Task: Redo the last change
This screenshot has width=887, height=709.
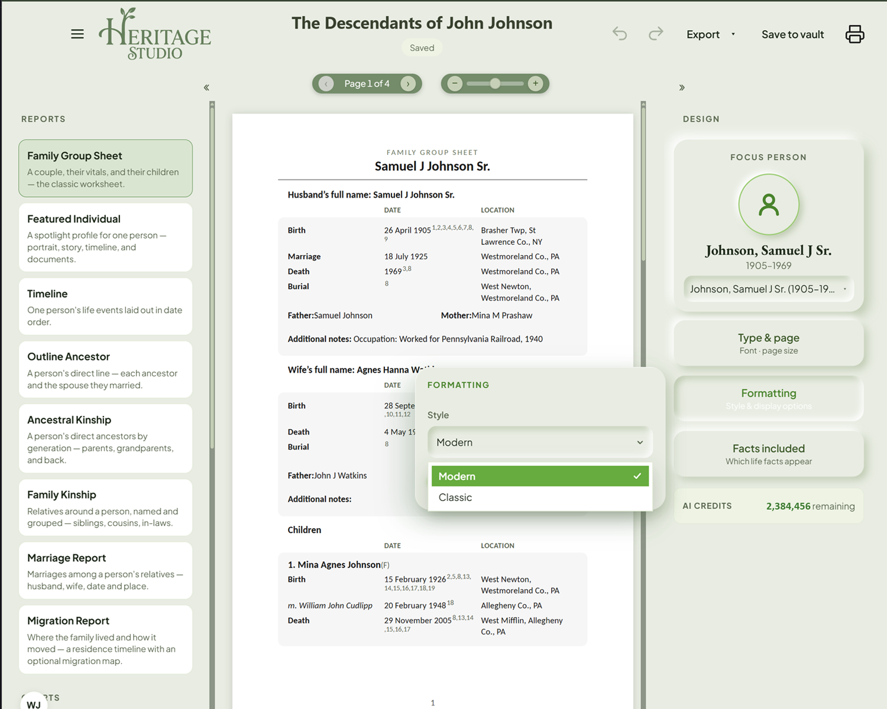Action: pyautogui.click(x=656, y=34)
